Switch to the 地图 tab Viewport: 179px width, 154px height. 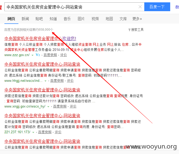click(109, 19)
